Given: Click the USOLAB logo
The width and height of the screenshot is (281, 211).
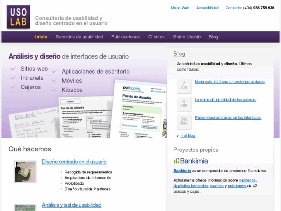Looking at the screenshot, I should 18,17.
